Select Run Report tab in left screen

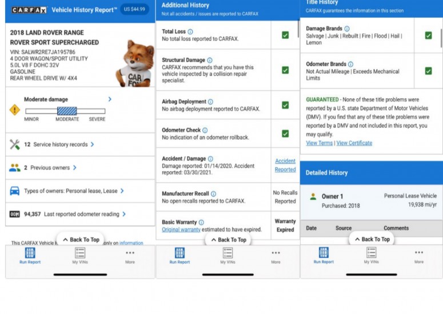coord(30,256)
